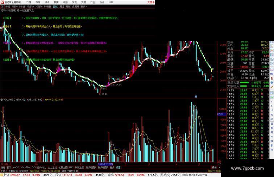The width and height of the screenshot is (274, 177).
Task: Click the Tongdaxin app logo icon
Action: 2,2
